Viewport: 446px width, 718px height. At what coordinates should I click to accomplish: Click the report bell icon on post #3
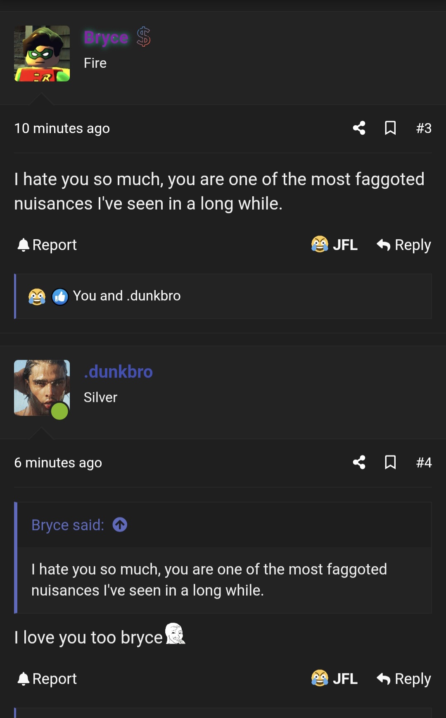pos(24,244)
